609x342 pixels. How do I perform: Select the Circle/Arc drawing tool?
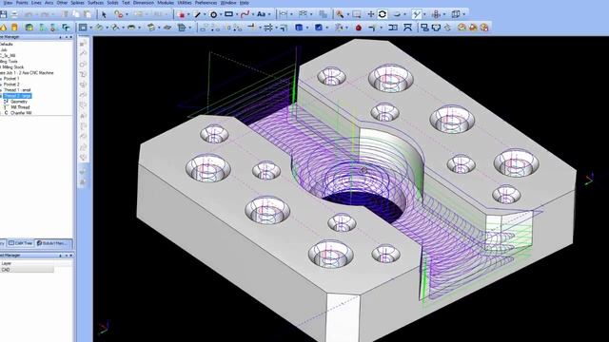[213, 15]
